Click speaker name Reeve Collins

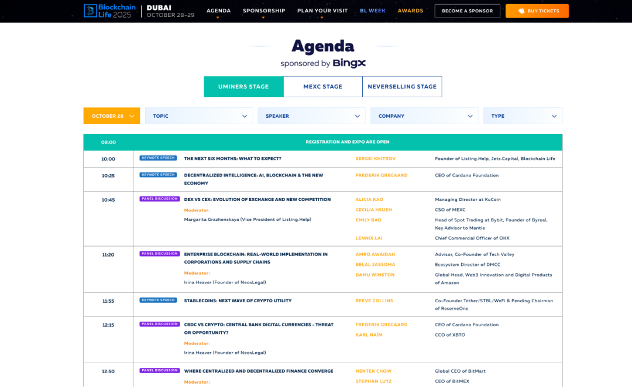(x=374, y=301)
